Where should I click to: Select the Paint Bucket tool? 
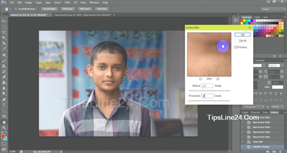coord(4,83)
